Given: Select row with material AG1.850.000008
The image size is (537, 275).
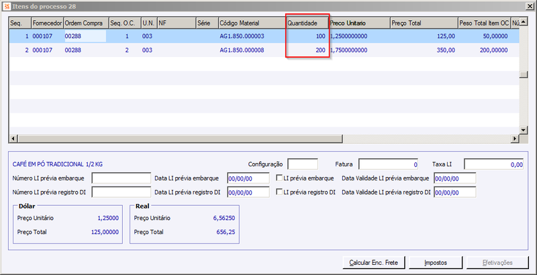Looking at the screenshot, I should pyautogui.click(x=264, y=50).
